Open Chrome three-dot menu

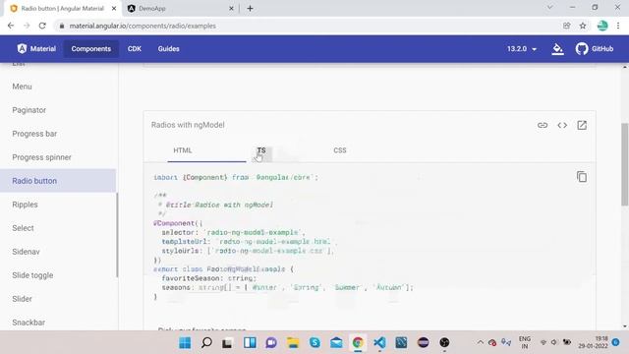618,26
